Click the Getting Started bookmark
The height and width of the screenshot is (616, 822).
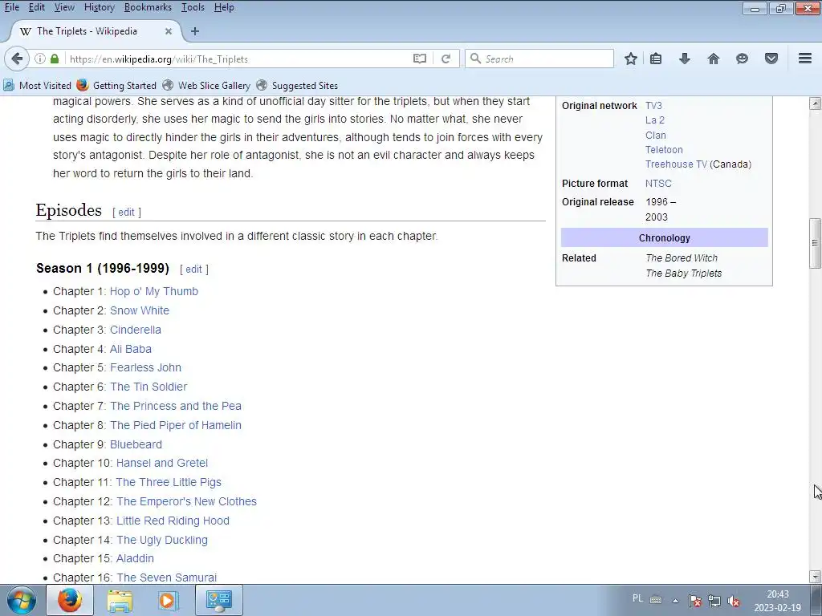tap(116, 85)
